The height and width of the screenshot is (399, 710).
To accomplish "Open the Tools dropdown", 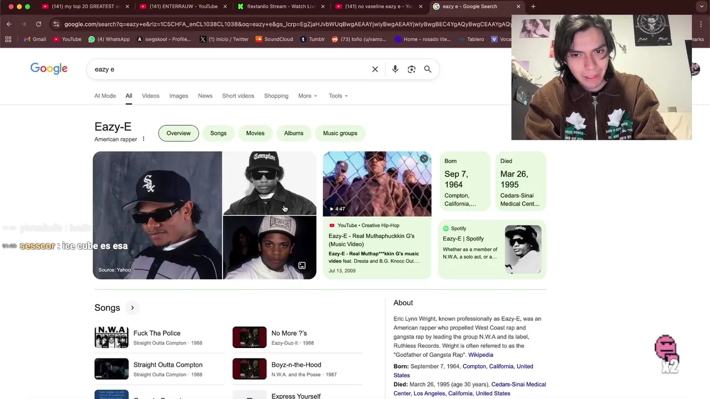I will [x=338, y=96].
